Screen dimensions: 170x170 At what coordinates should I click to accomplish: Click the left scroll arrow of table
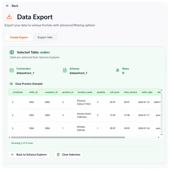(x=9, y=137)
